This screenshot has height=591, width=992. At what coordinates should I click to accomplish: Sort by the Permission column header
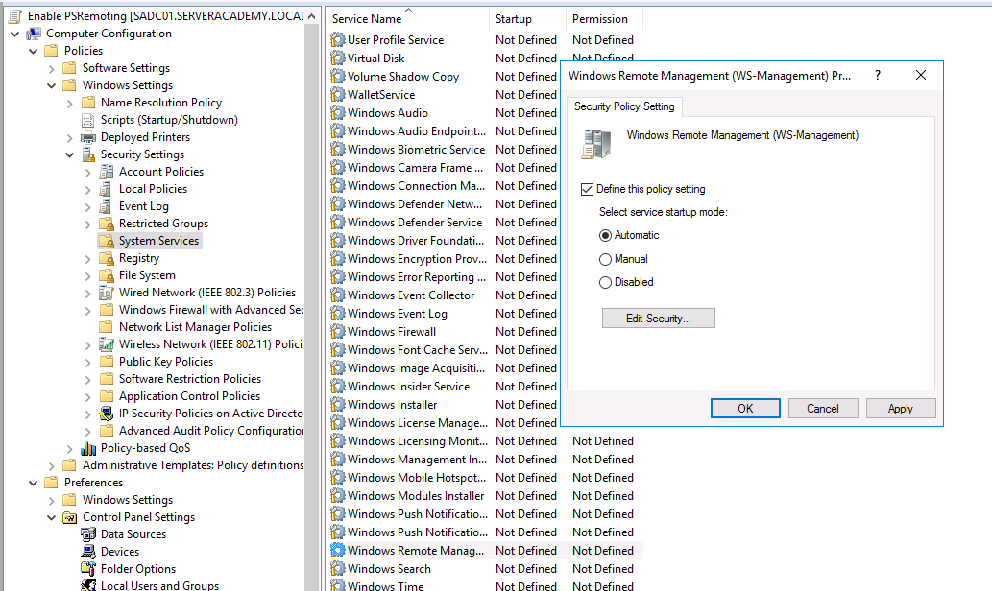(x=604, y=19)
